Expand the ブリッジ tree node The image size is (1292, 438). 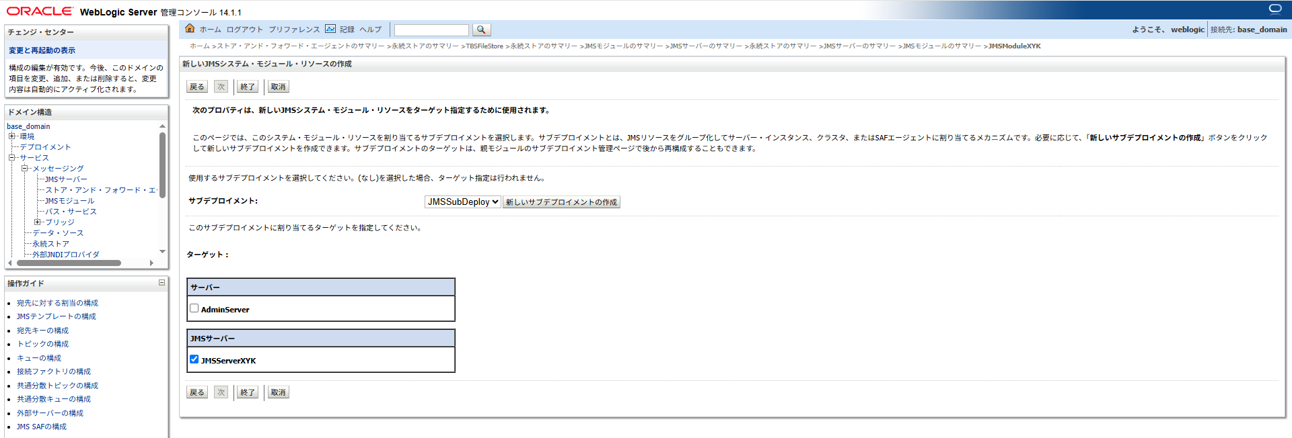pyautogui.click(x=38, y=222)
